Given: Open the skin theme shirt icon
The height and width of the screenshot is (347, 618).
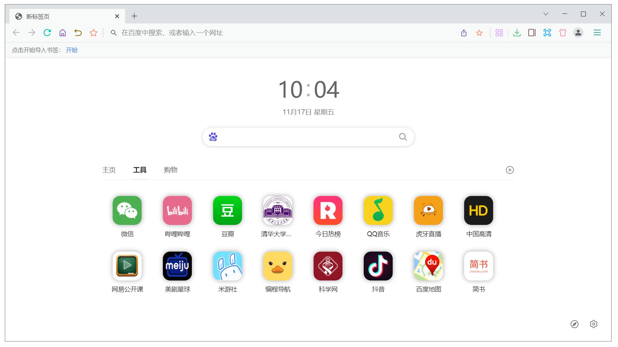Looking at the screenshot, I should (563, 33).
